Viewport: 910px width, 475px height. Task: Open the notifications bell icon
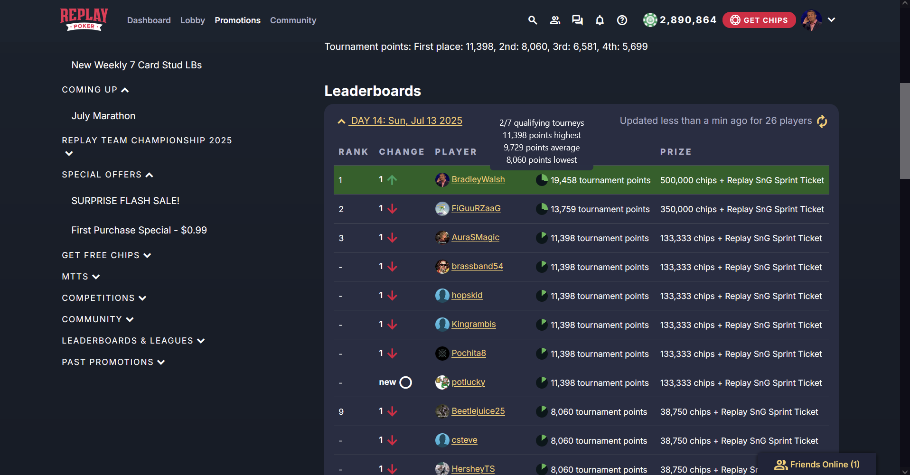(x=600, y=20)
